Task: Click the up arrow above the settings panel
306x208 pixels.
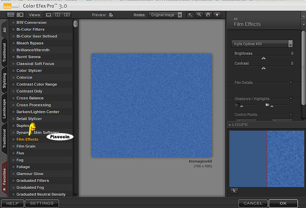Action: pos(303,16)
